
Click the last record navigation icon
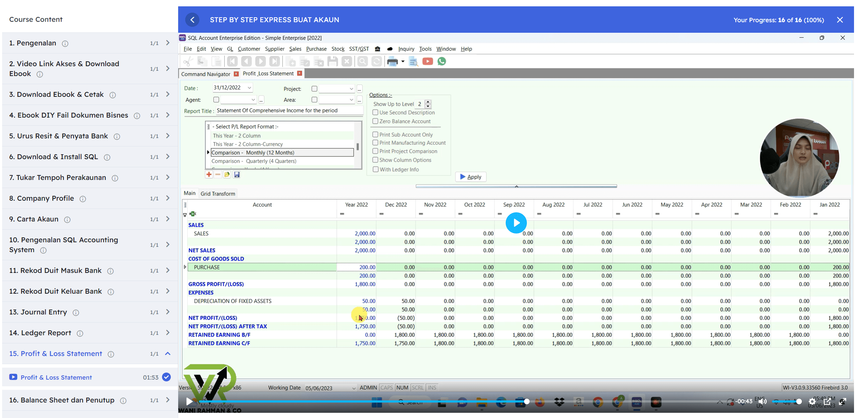pos(274,62)
